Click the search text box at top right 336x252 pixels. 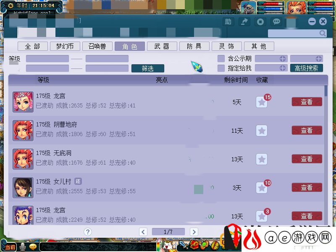tap(297, 33)
